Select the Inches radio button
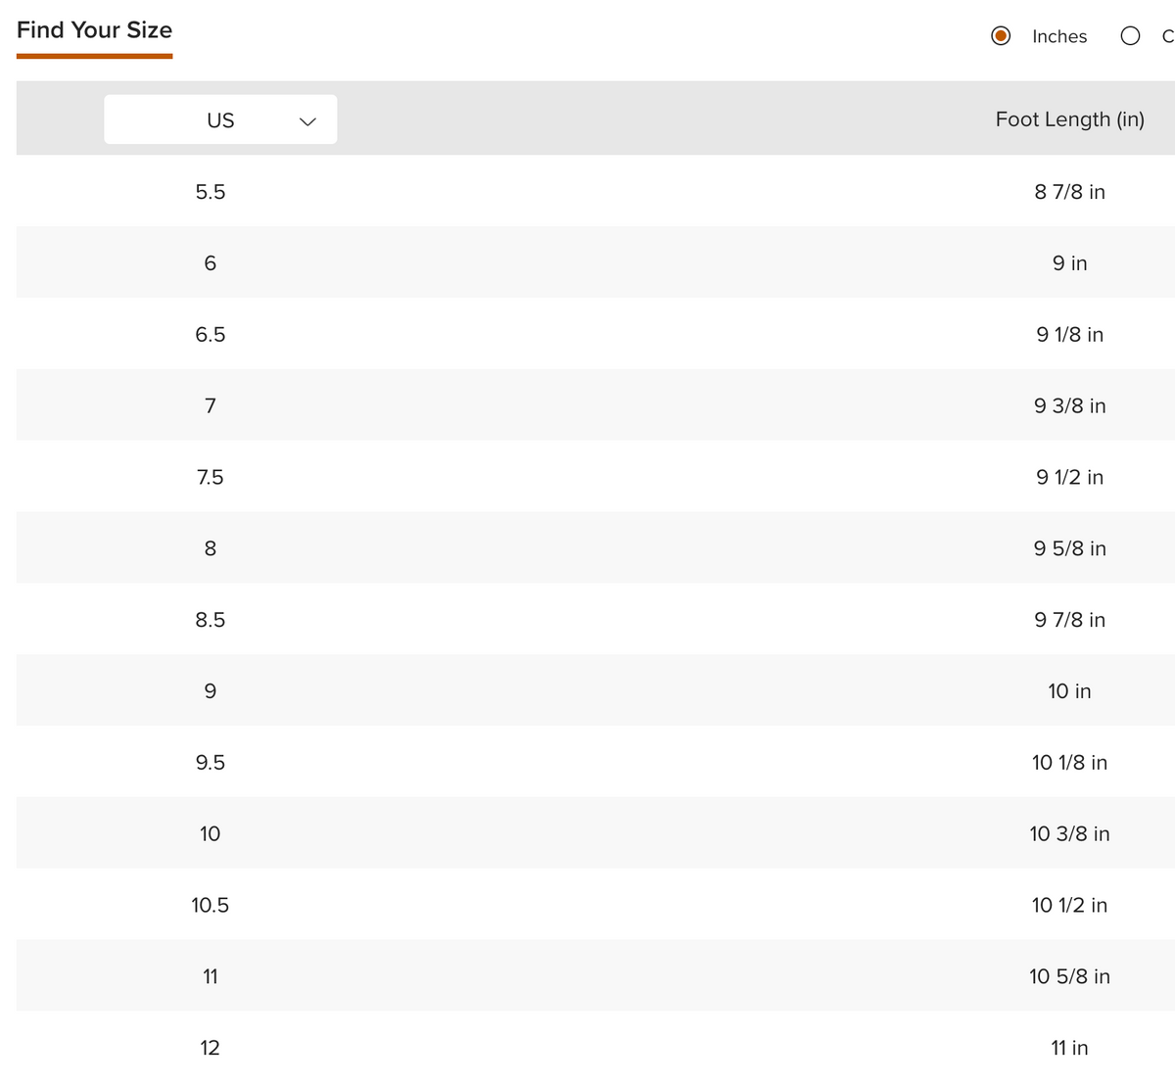The height and width of the screenshot is (1085, 1175). click(x=1001, y=36)
